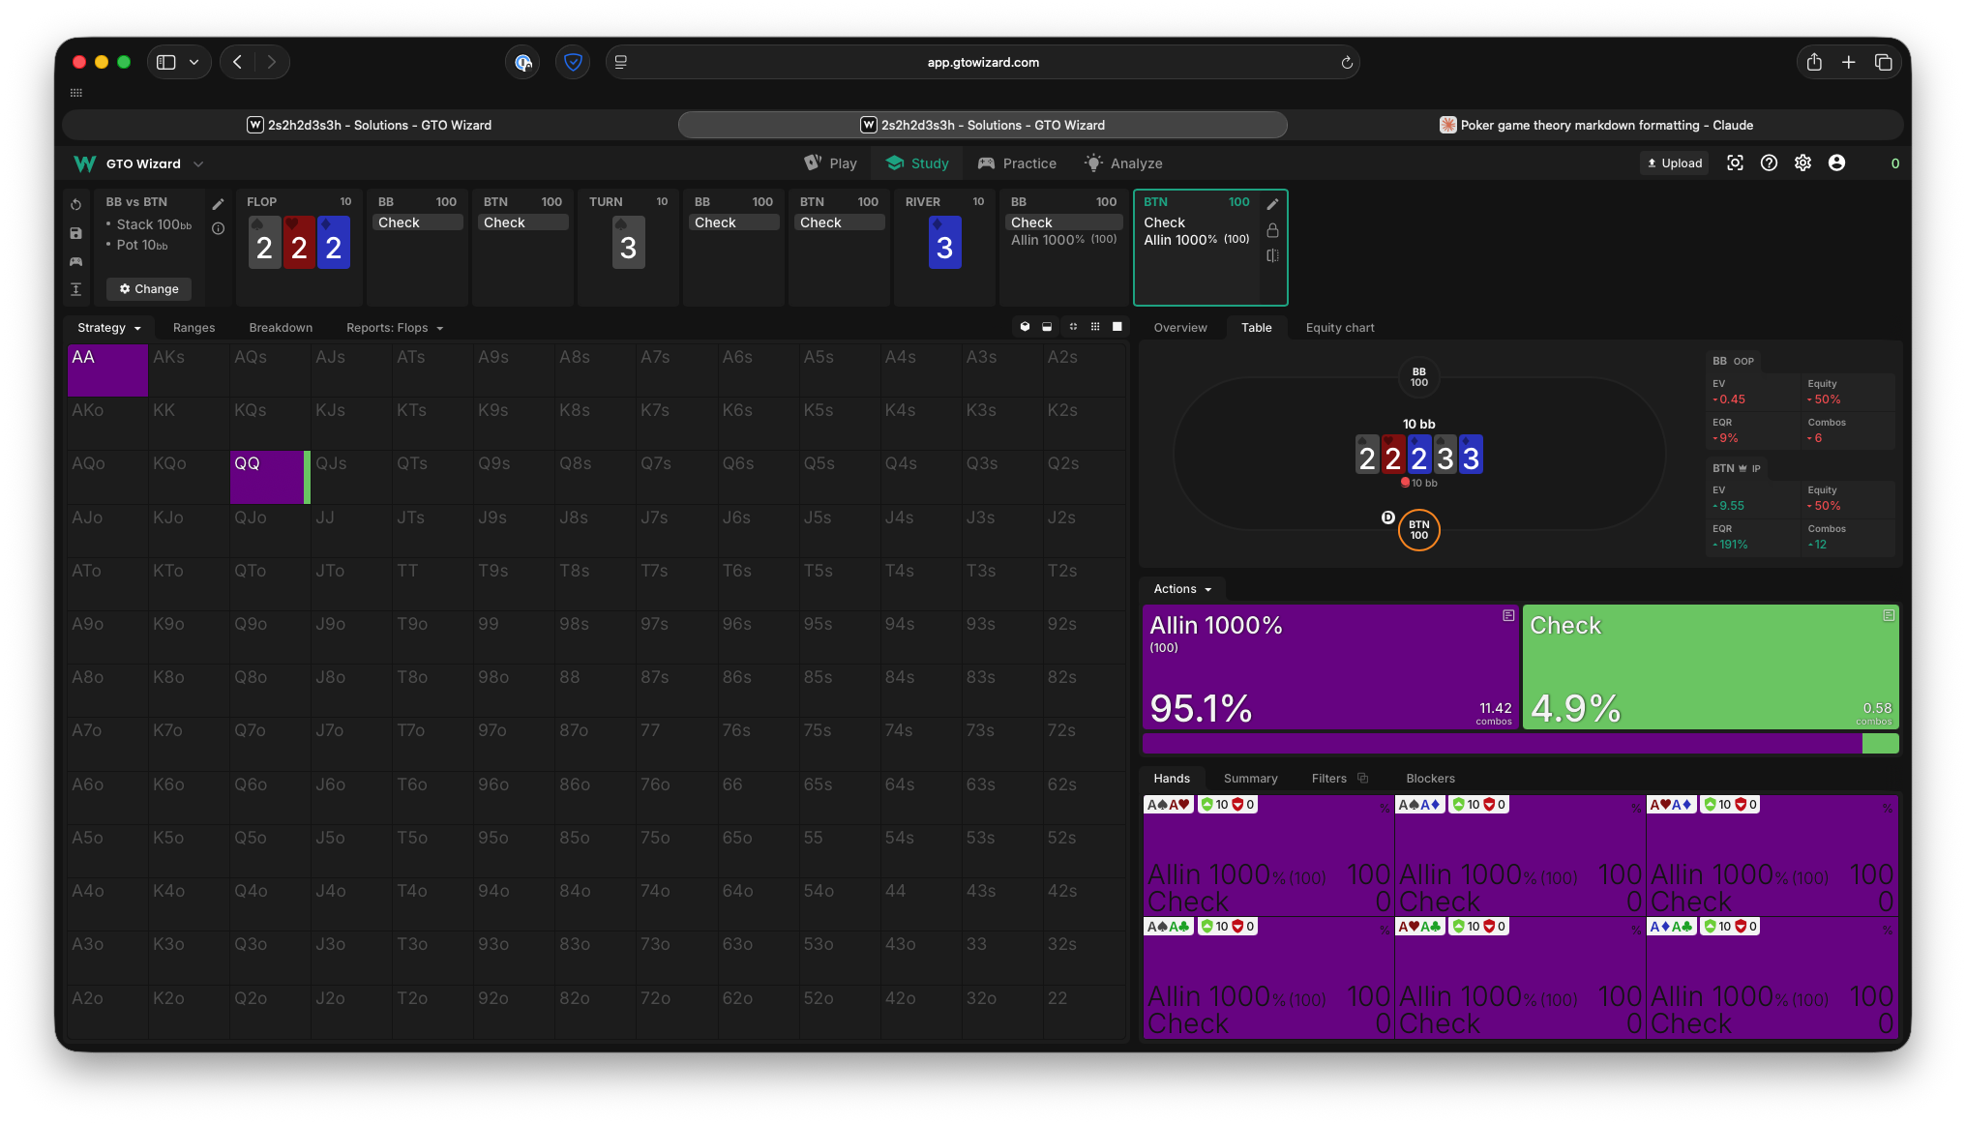Click the reset spot icon
The image size is (1966, 1124).
point(75,205)
